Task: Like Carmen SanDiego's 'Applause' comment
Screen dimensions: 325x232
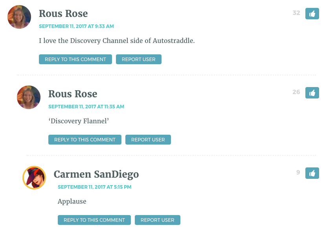Action: (x=312, y=173)
